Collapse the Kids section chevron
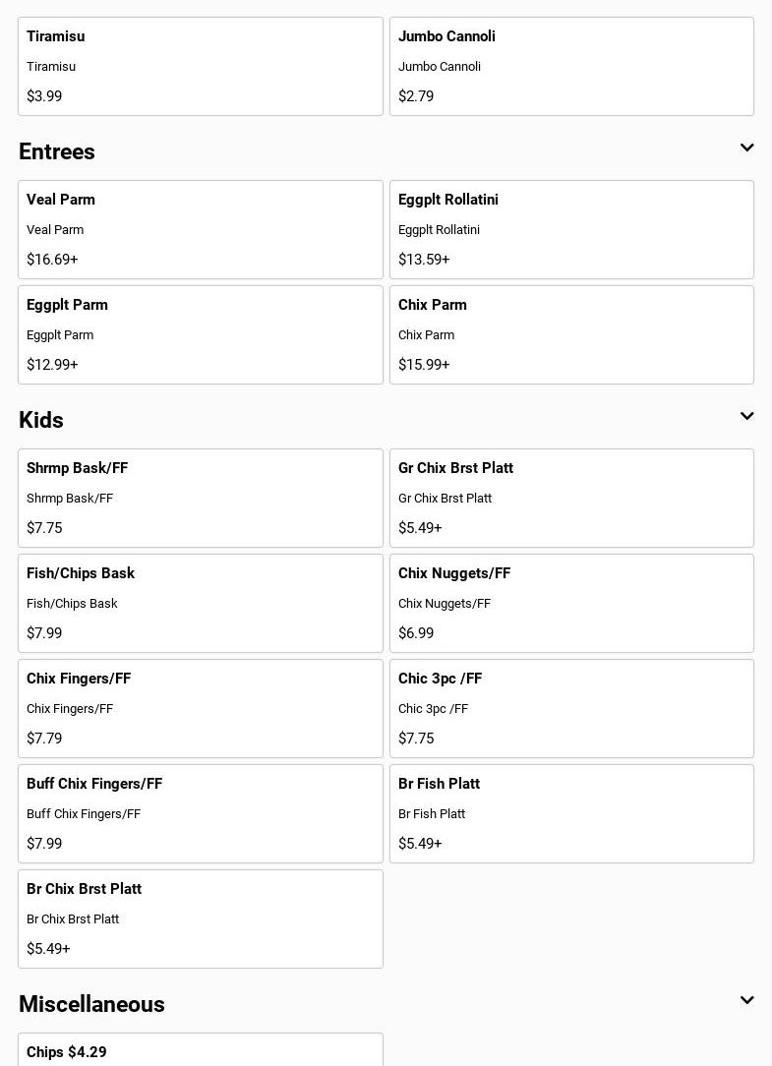 [746, 417]
